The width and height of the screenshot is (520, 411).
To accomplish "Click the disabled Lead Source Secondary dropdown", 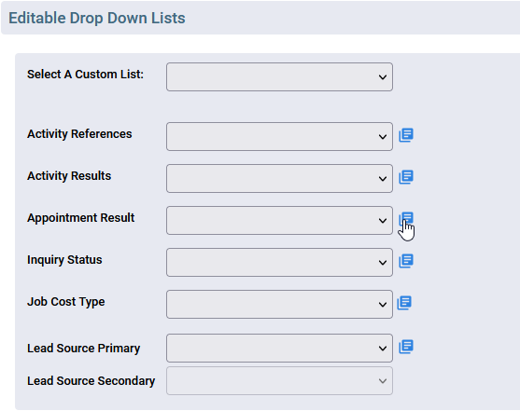I will pyautogui.click(x=279, y=381).
